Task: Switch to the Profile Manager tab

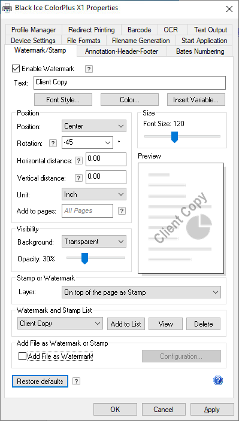Action: [34, 30]
